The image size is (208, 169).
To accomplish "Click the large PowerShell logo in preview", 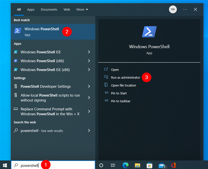I will pyautogui.click(x=149, y=32).
